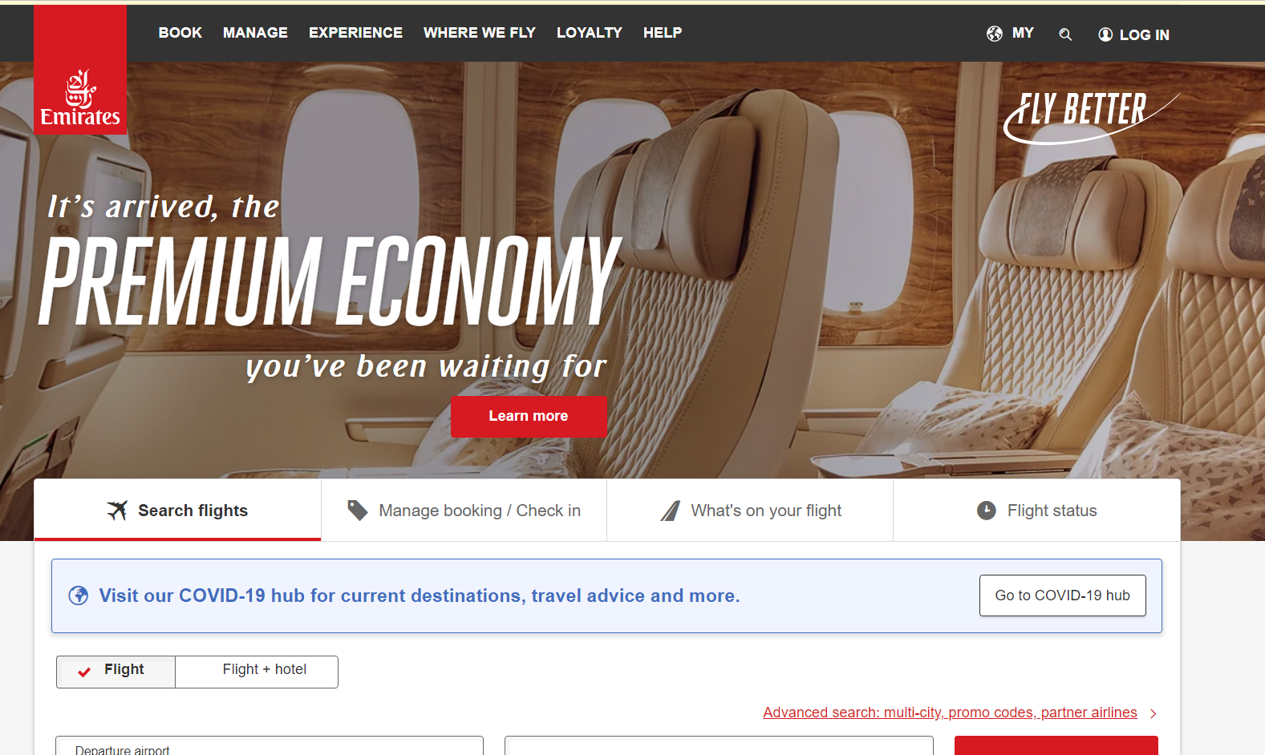Click the user profile icon beside LOG IN
This screenshot has height=755, width=1265.
click(1105, 34)
